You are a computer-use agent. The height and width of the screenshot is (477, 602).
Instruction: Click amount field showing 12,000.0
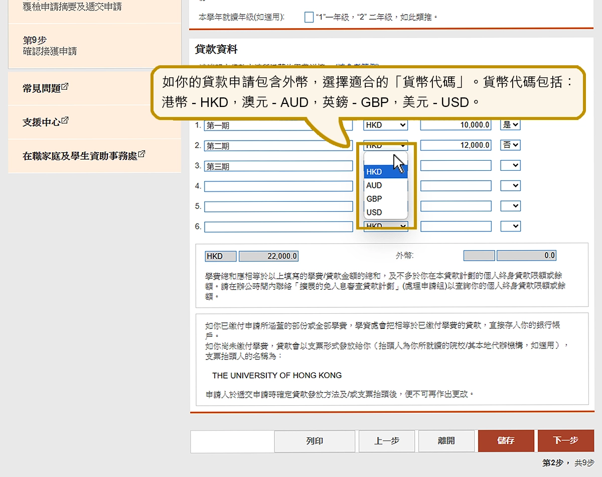pyautogui.click(x=456, y=145)
